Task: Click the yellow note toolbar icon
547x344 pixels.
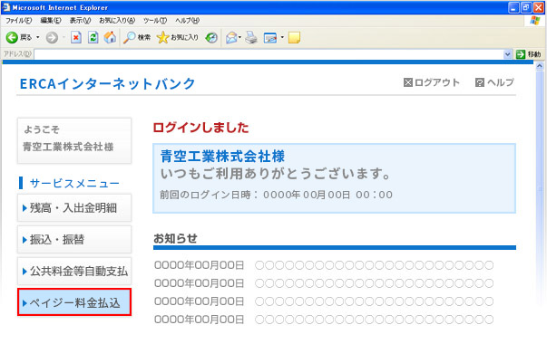Action: tap(294, 37)
